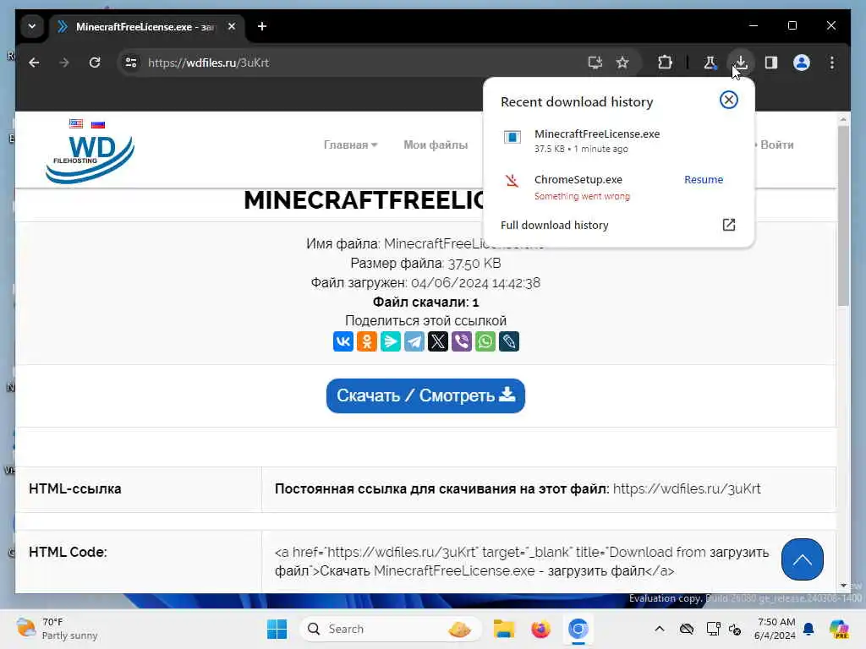Show hidden system tray icons chevron
Image resolution: width=866 pixels, height=649 pixels.
[660, 629]
